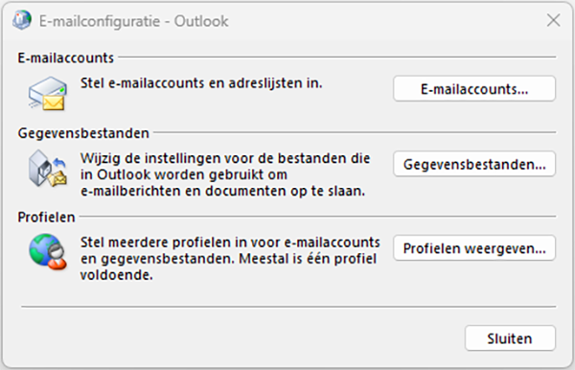Select the E-mailaccounts section heading
575x370 pixels.
pos(65,58)
